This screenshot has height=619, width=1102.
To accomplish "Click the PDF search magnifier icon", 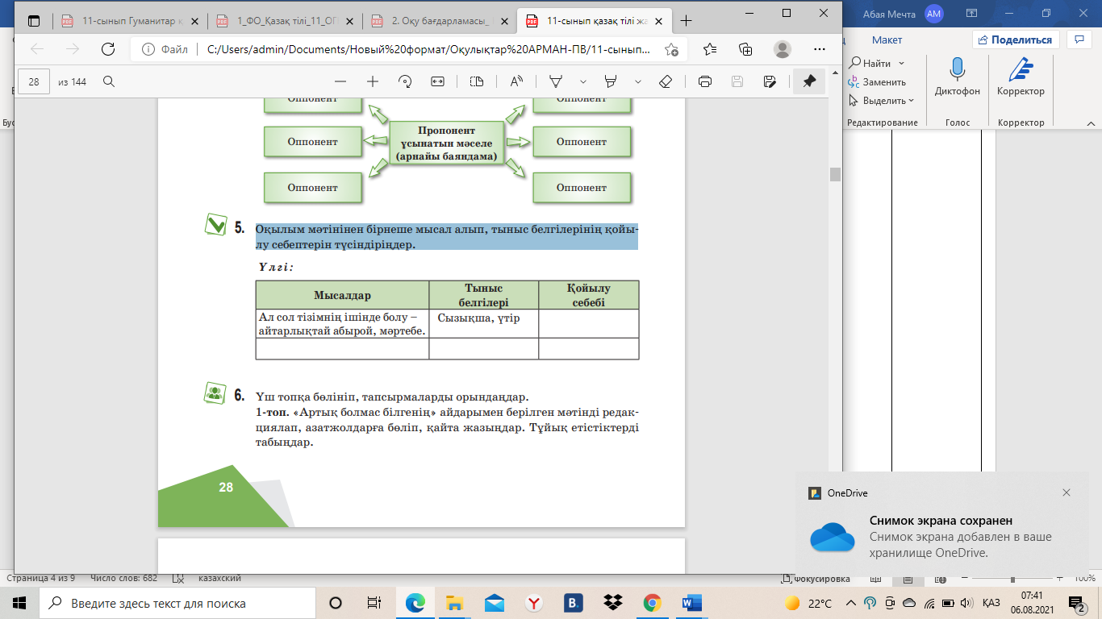I will point(108,81).
